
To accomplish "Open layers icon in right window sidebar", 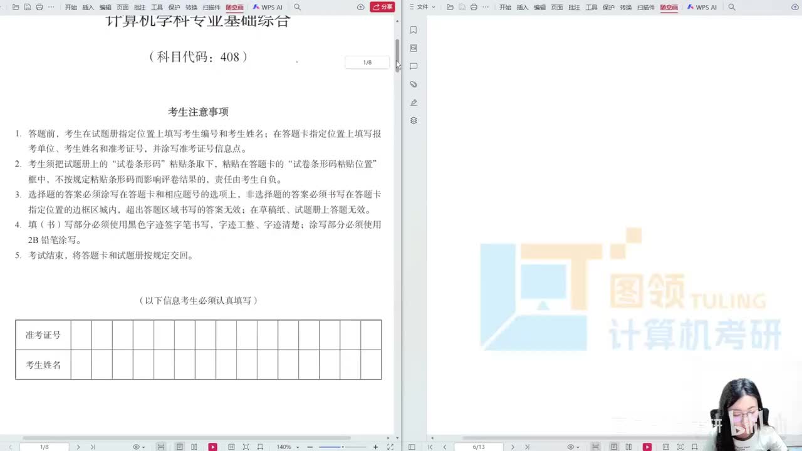I will pyautogui.click(x=414, y=121).
